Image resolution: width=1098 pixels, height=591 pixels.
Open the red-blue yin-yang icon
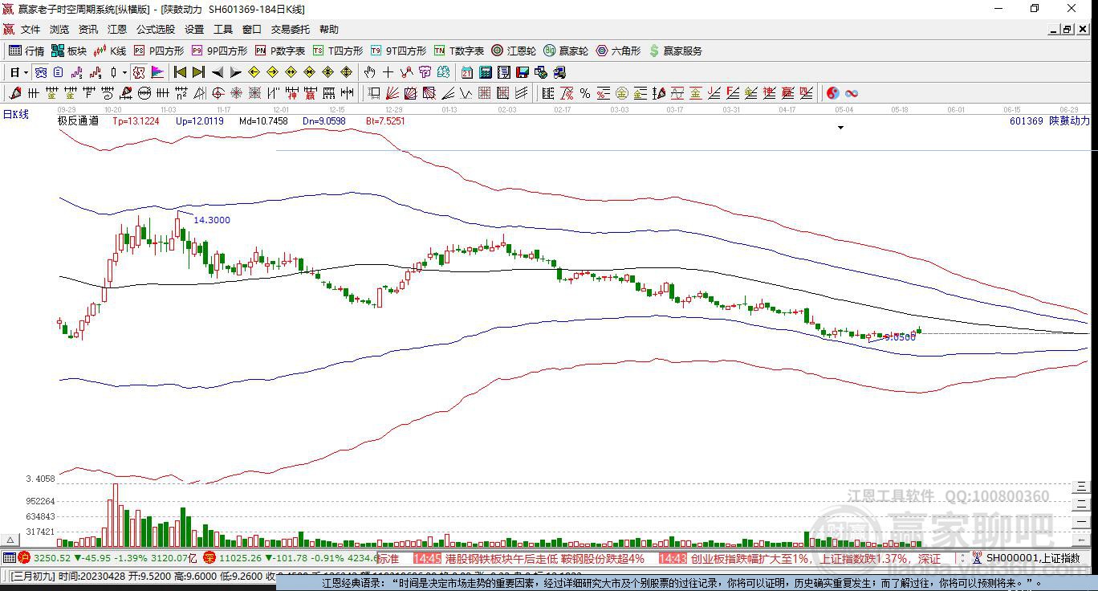832,93
